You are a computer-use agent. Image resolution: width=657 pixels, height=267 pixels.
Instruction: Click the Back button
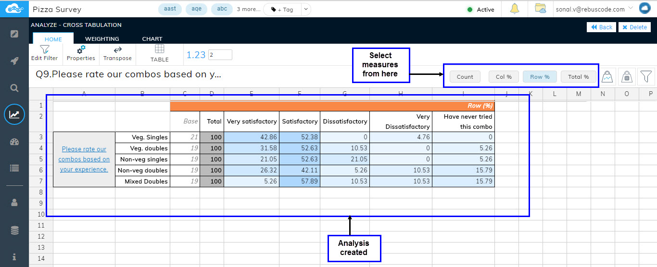pos(601,27)
